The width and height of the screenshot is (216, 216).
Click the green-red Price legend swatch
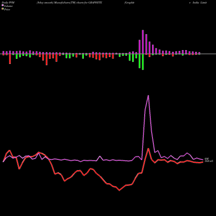(x=3, y=9)
